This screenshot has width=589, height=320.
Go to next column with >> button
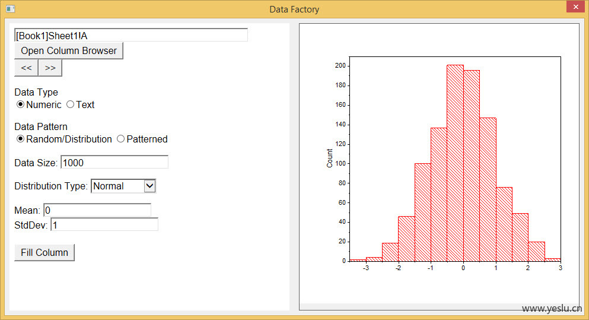point(50,68)
